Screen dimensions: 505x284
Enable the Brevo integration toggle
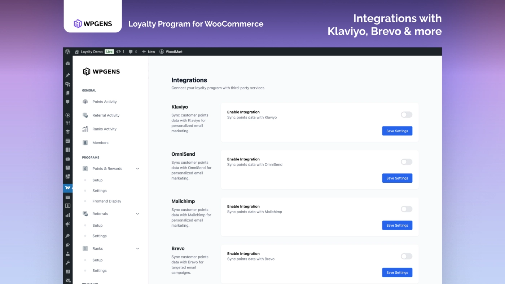(x=406, y=256)
